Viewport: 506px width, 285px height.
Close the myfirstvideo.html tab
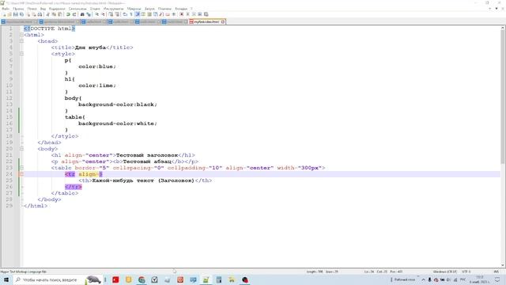click(x=223, y=21)
